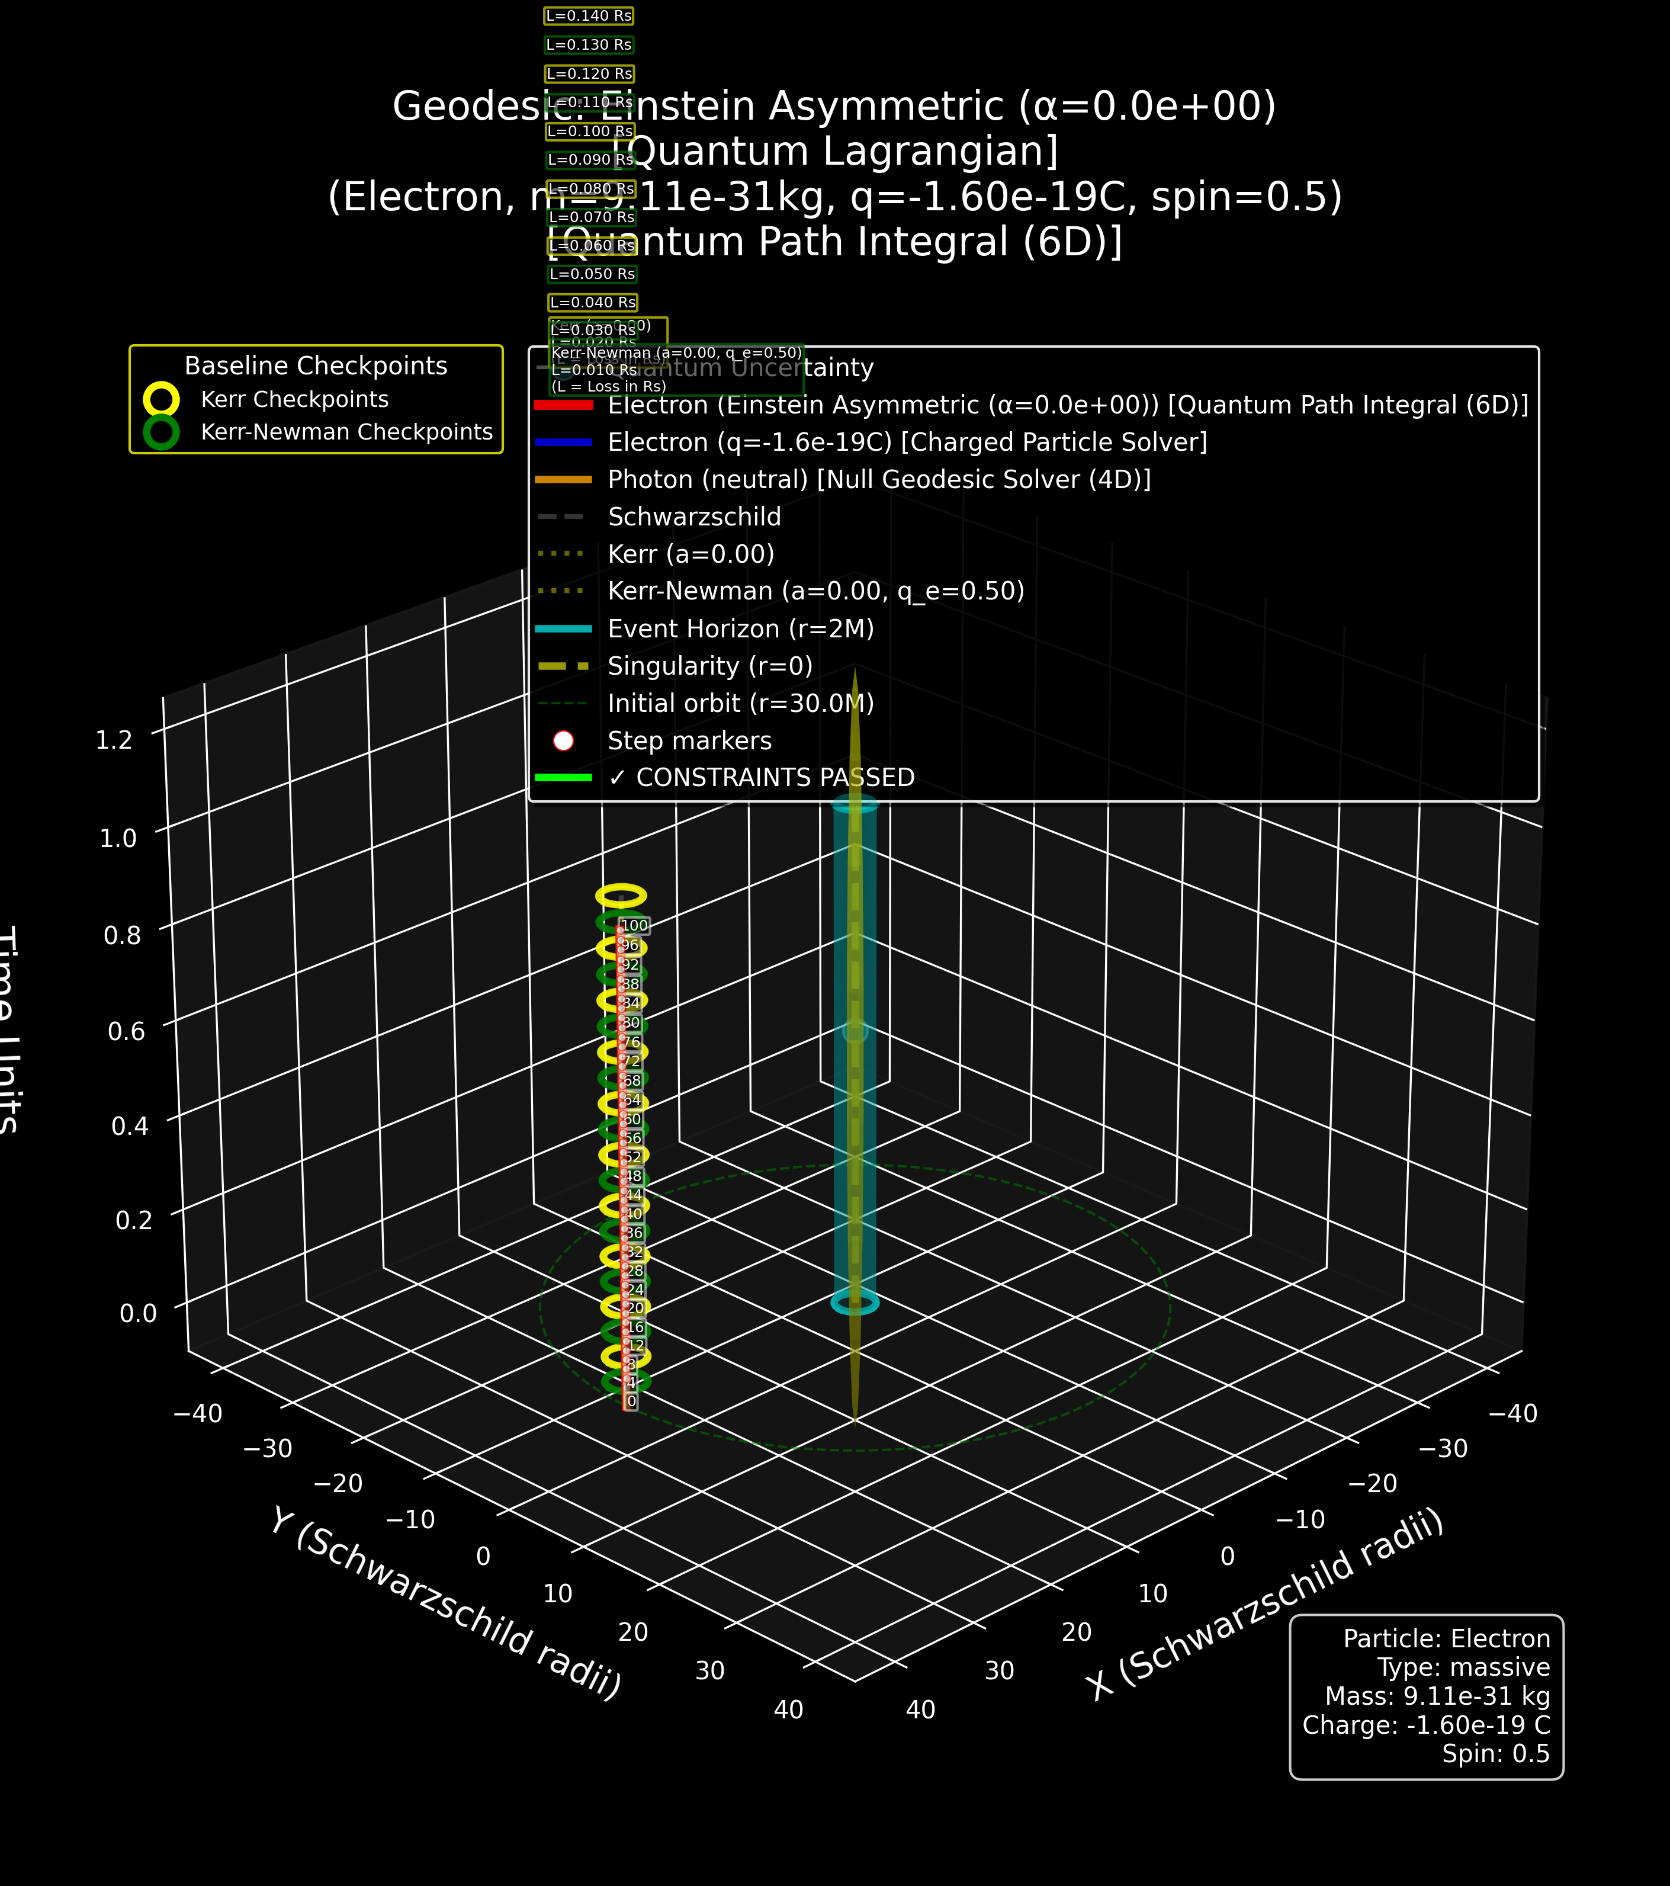This screenshot has width=1670, height=1886.
Task: Click step marker label 88
Action: (x=630, y=984)
